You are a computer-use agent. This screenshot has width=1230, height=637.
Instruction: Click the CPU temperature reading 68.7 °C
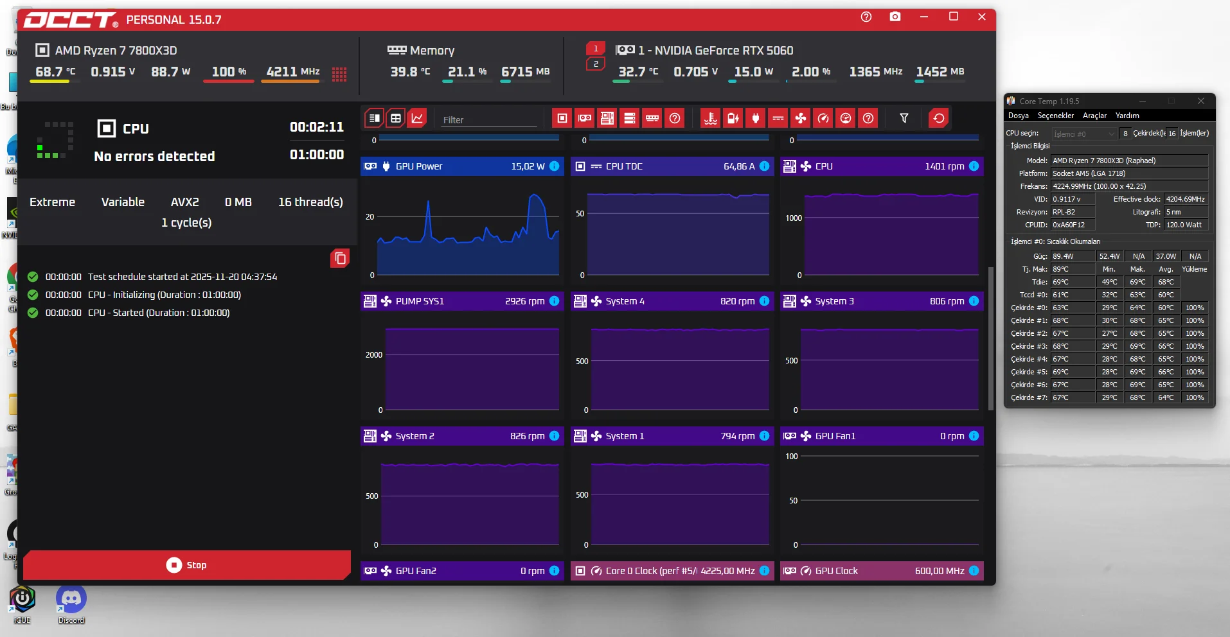coord(55,71)
